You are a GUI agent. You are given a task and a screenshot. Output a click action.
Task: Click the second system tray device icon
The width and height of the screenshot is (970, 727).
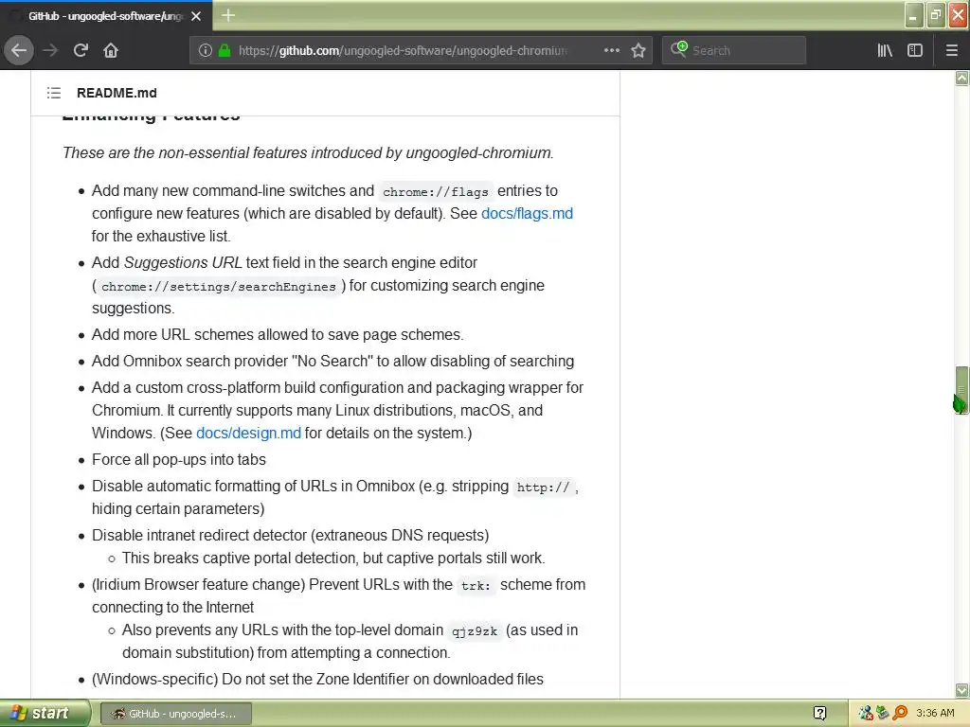[882, 713]
